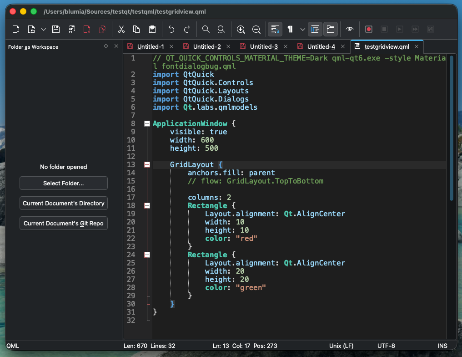
Task: Close the Untitled-2 tab
Action: (x=228, y=46)
